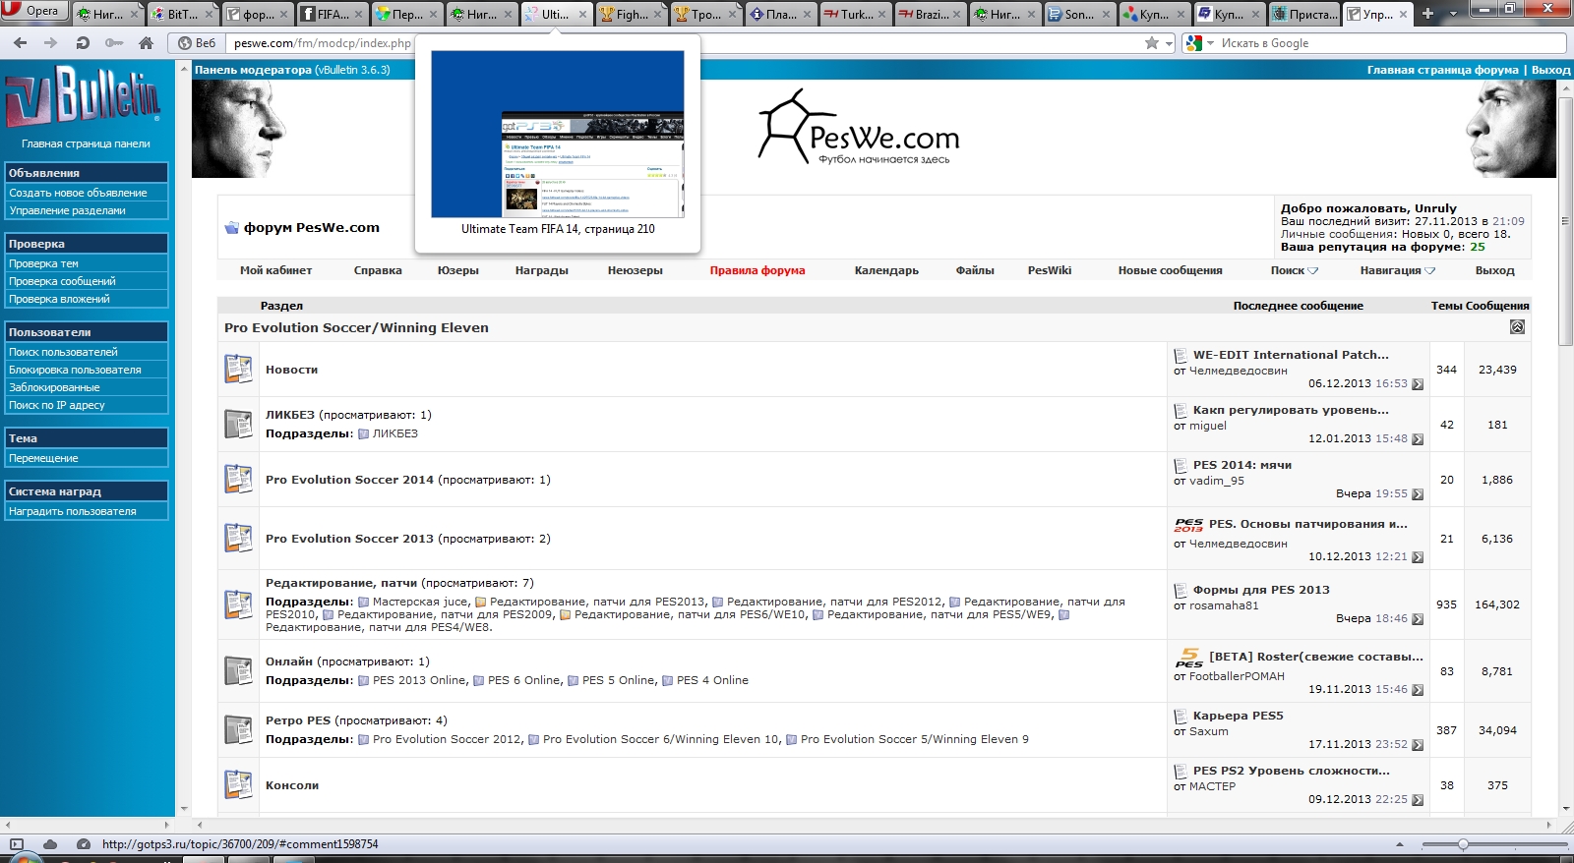This screenshot has width=1574, height=863.
Task: Click the Веб security badge
Action: (x=197, y=43)
